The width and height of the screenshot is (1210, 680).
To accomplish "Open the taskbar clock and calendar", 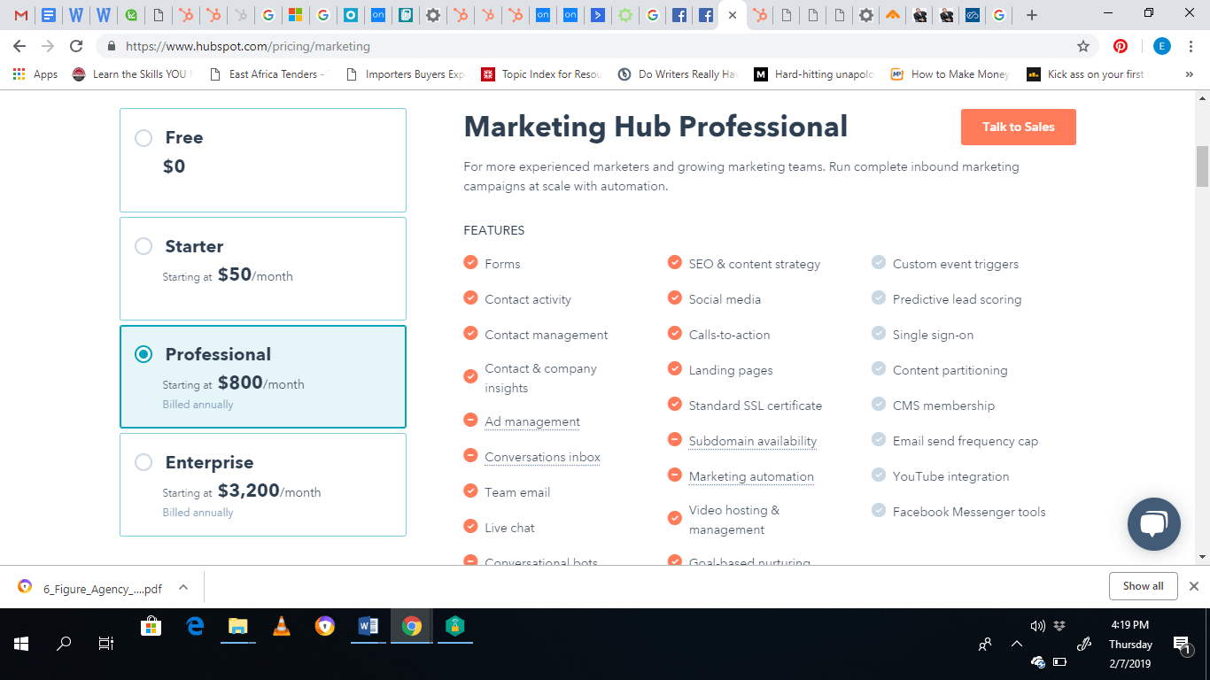I will (1130, 644).
